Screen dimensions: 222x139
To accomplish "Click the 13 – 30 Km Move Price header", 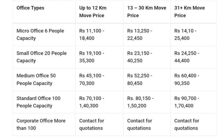I will coord(147,12).
